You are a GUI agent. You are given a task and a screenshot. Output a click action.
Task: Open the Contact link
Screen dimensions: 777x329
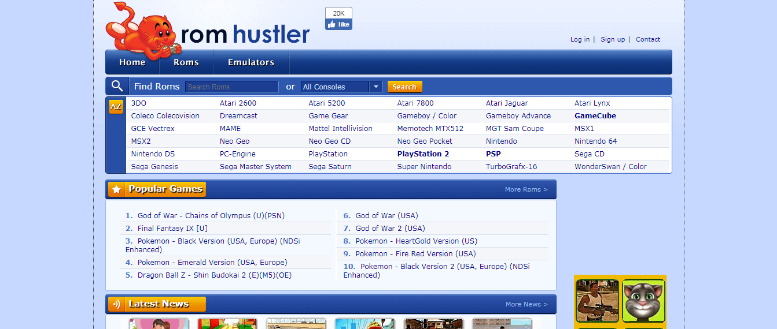648,39
